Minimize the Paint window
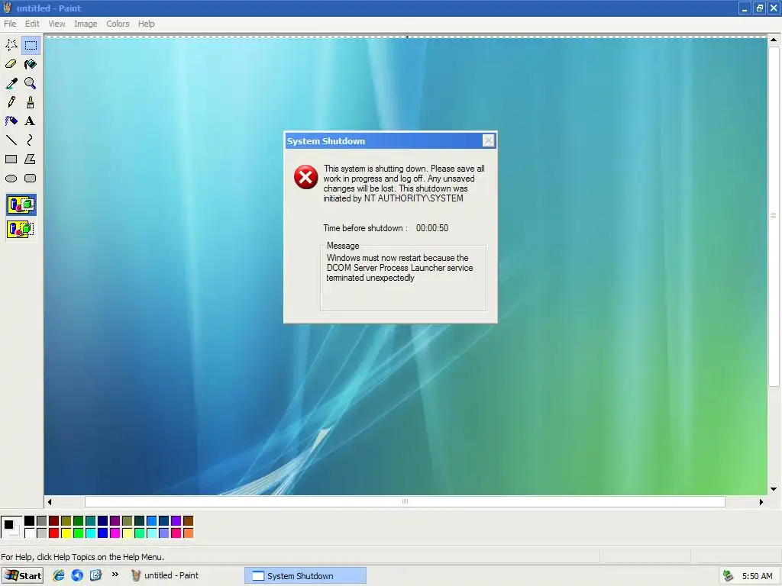This screenshot has height=586, width=782. pos(745,8)
